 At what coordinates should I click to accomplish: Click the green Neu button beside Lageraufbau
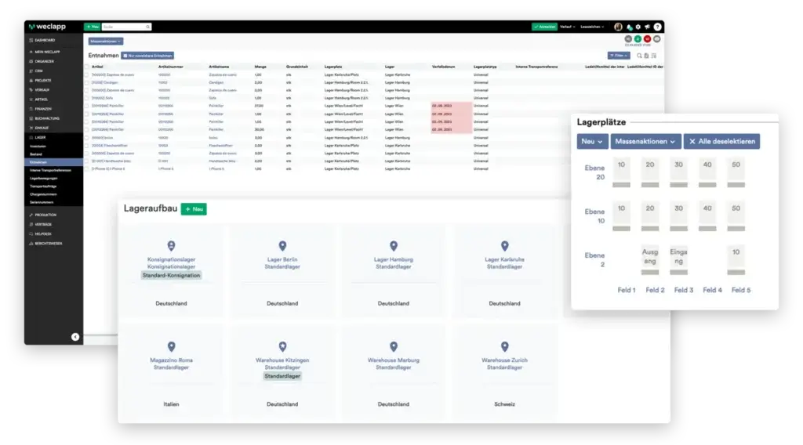pyautogui.click(x=194, y=209)
